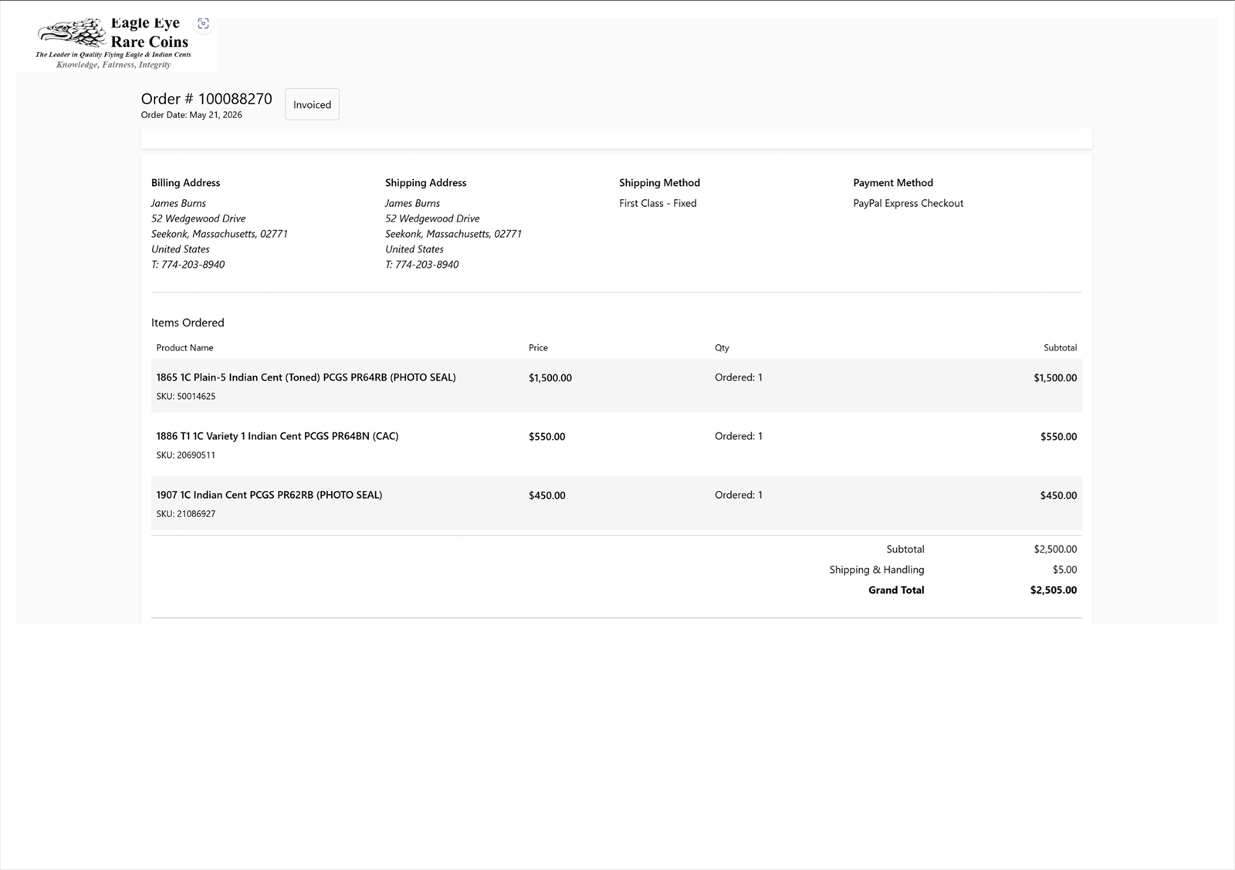The width and height of the screenshot is (1235, 870).
Task: Click the Grand Total amount $2,505.00
Action: pyautogui.click(x=1053, y=590)
